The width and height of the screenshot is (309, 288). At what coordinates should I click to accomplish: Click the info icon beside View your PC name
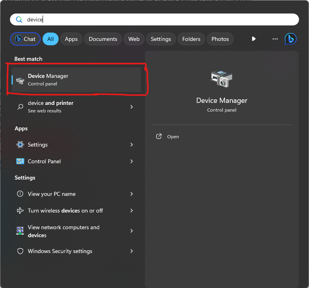[x=20, y=194]
